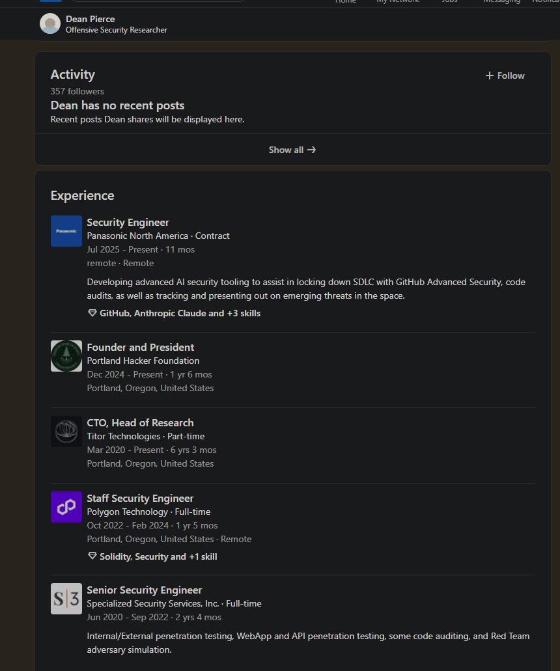
Task: Open Solidity, Security and +1 skill
Action: pos(158,556)
